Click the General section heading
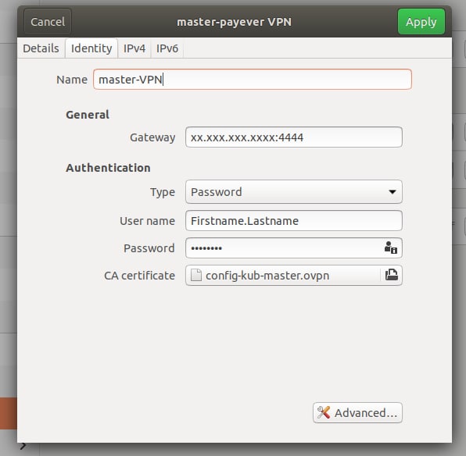This screenshot has width=466, height=456. tap(88, 115)
